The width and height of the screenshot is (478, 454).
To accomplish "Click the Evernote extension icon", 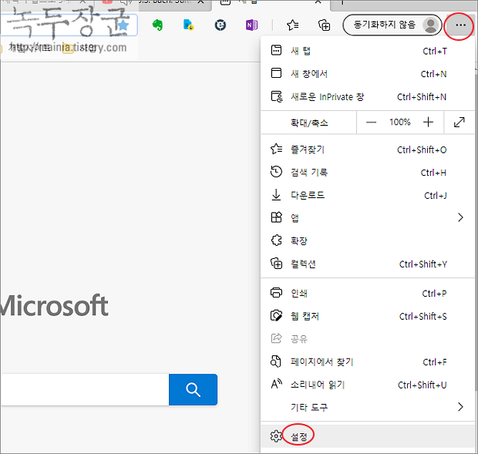I will [157, 25].
